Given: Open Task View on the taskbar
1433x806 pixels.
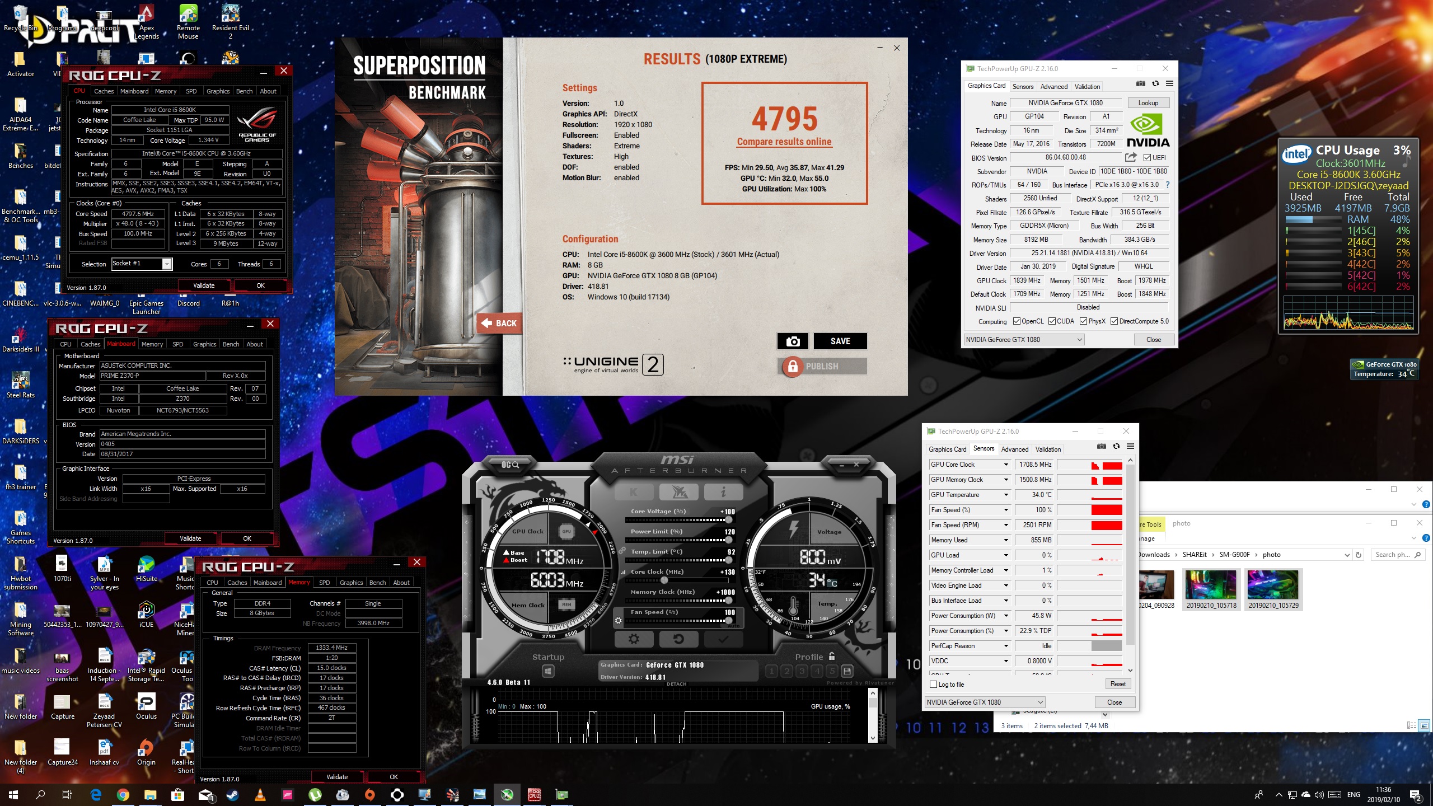Looking at the screenshot, I should (67, 795).
